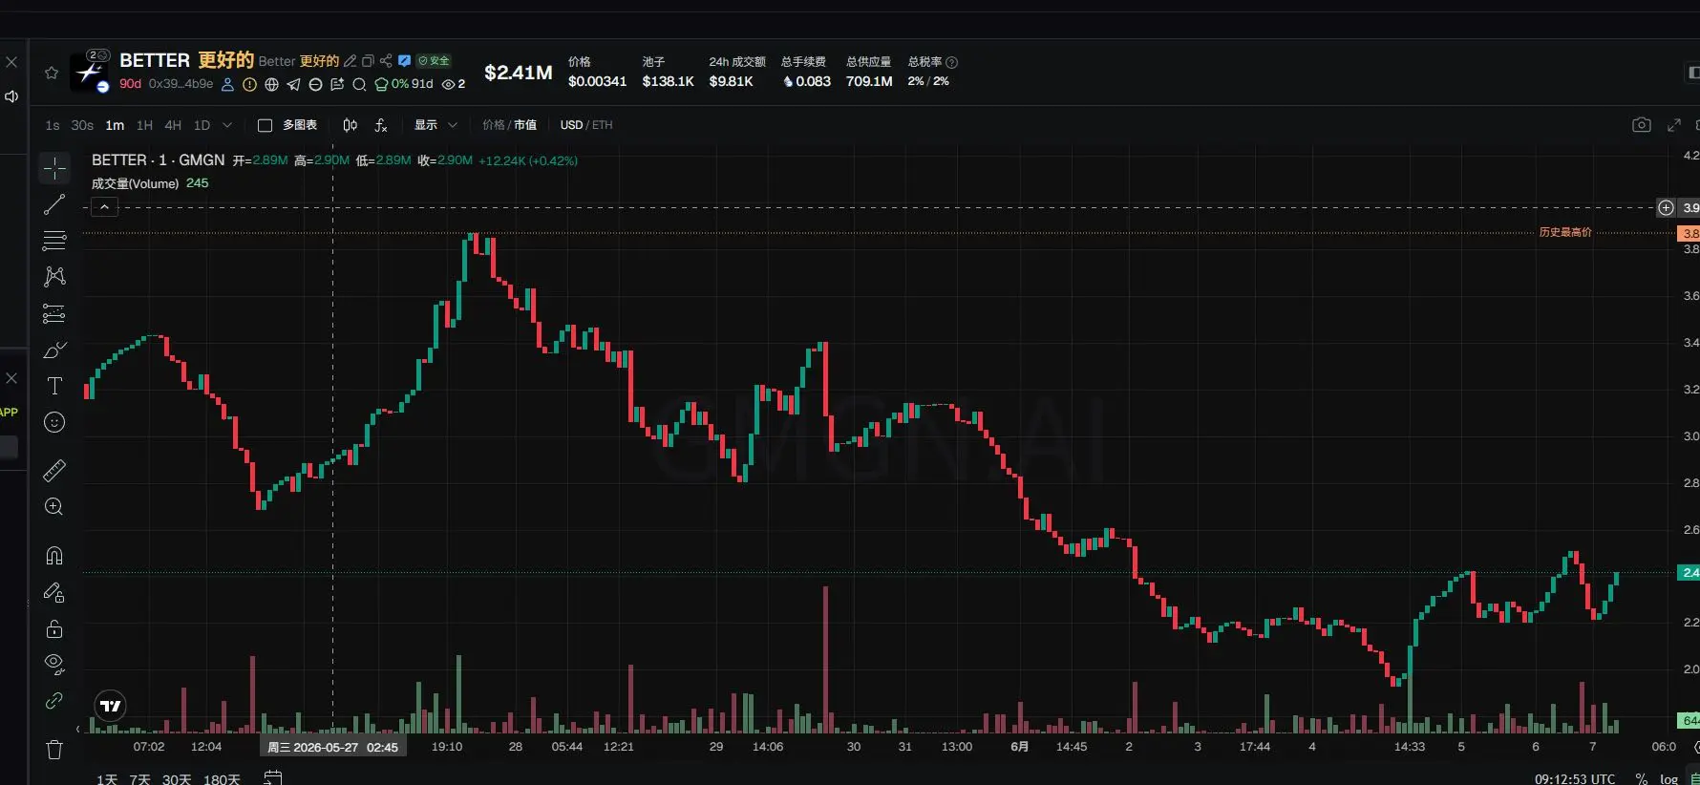
Task: Click the TradingView logo badge
Action: (x=111, y=706)
